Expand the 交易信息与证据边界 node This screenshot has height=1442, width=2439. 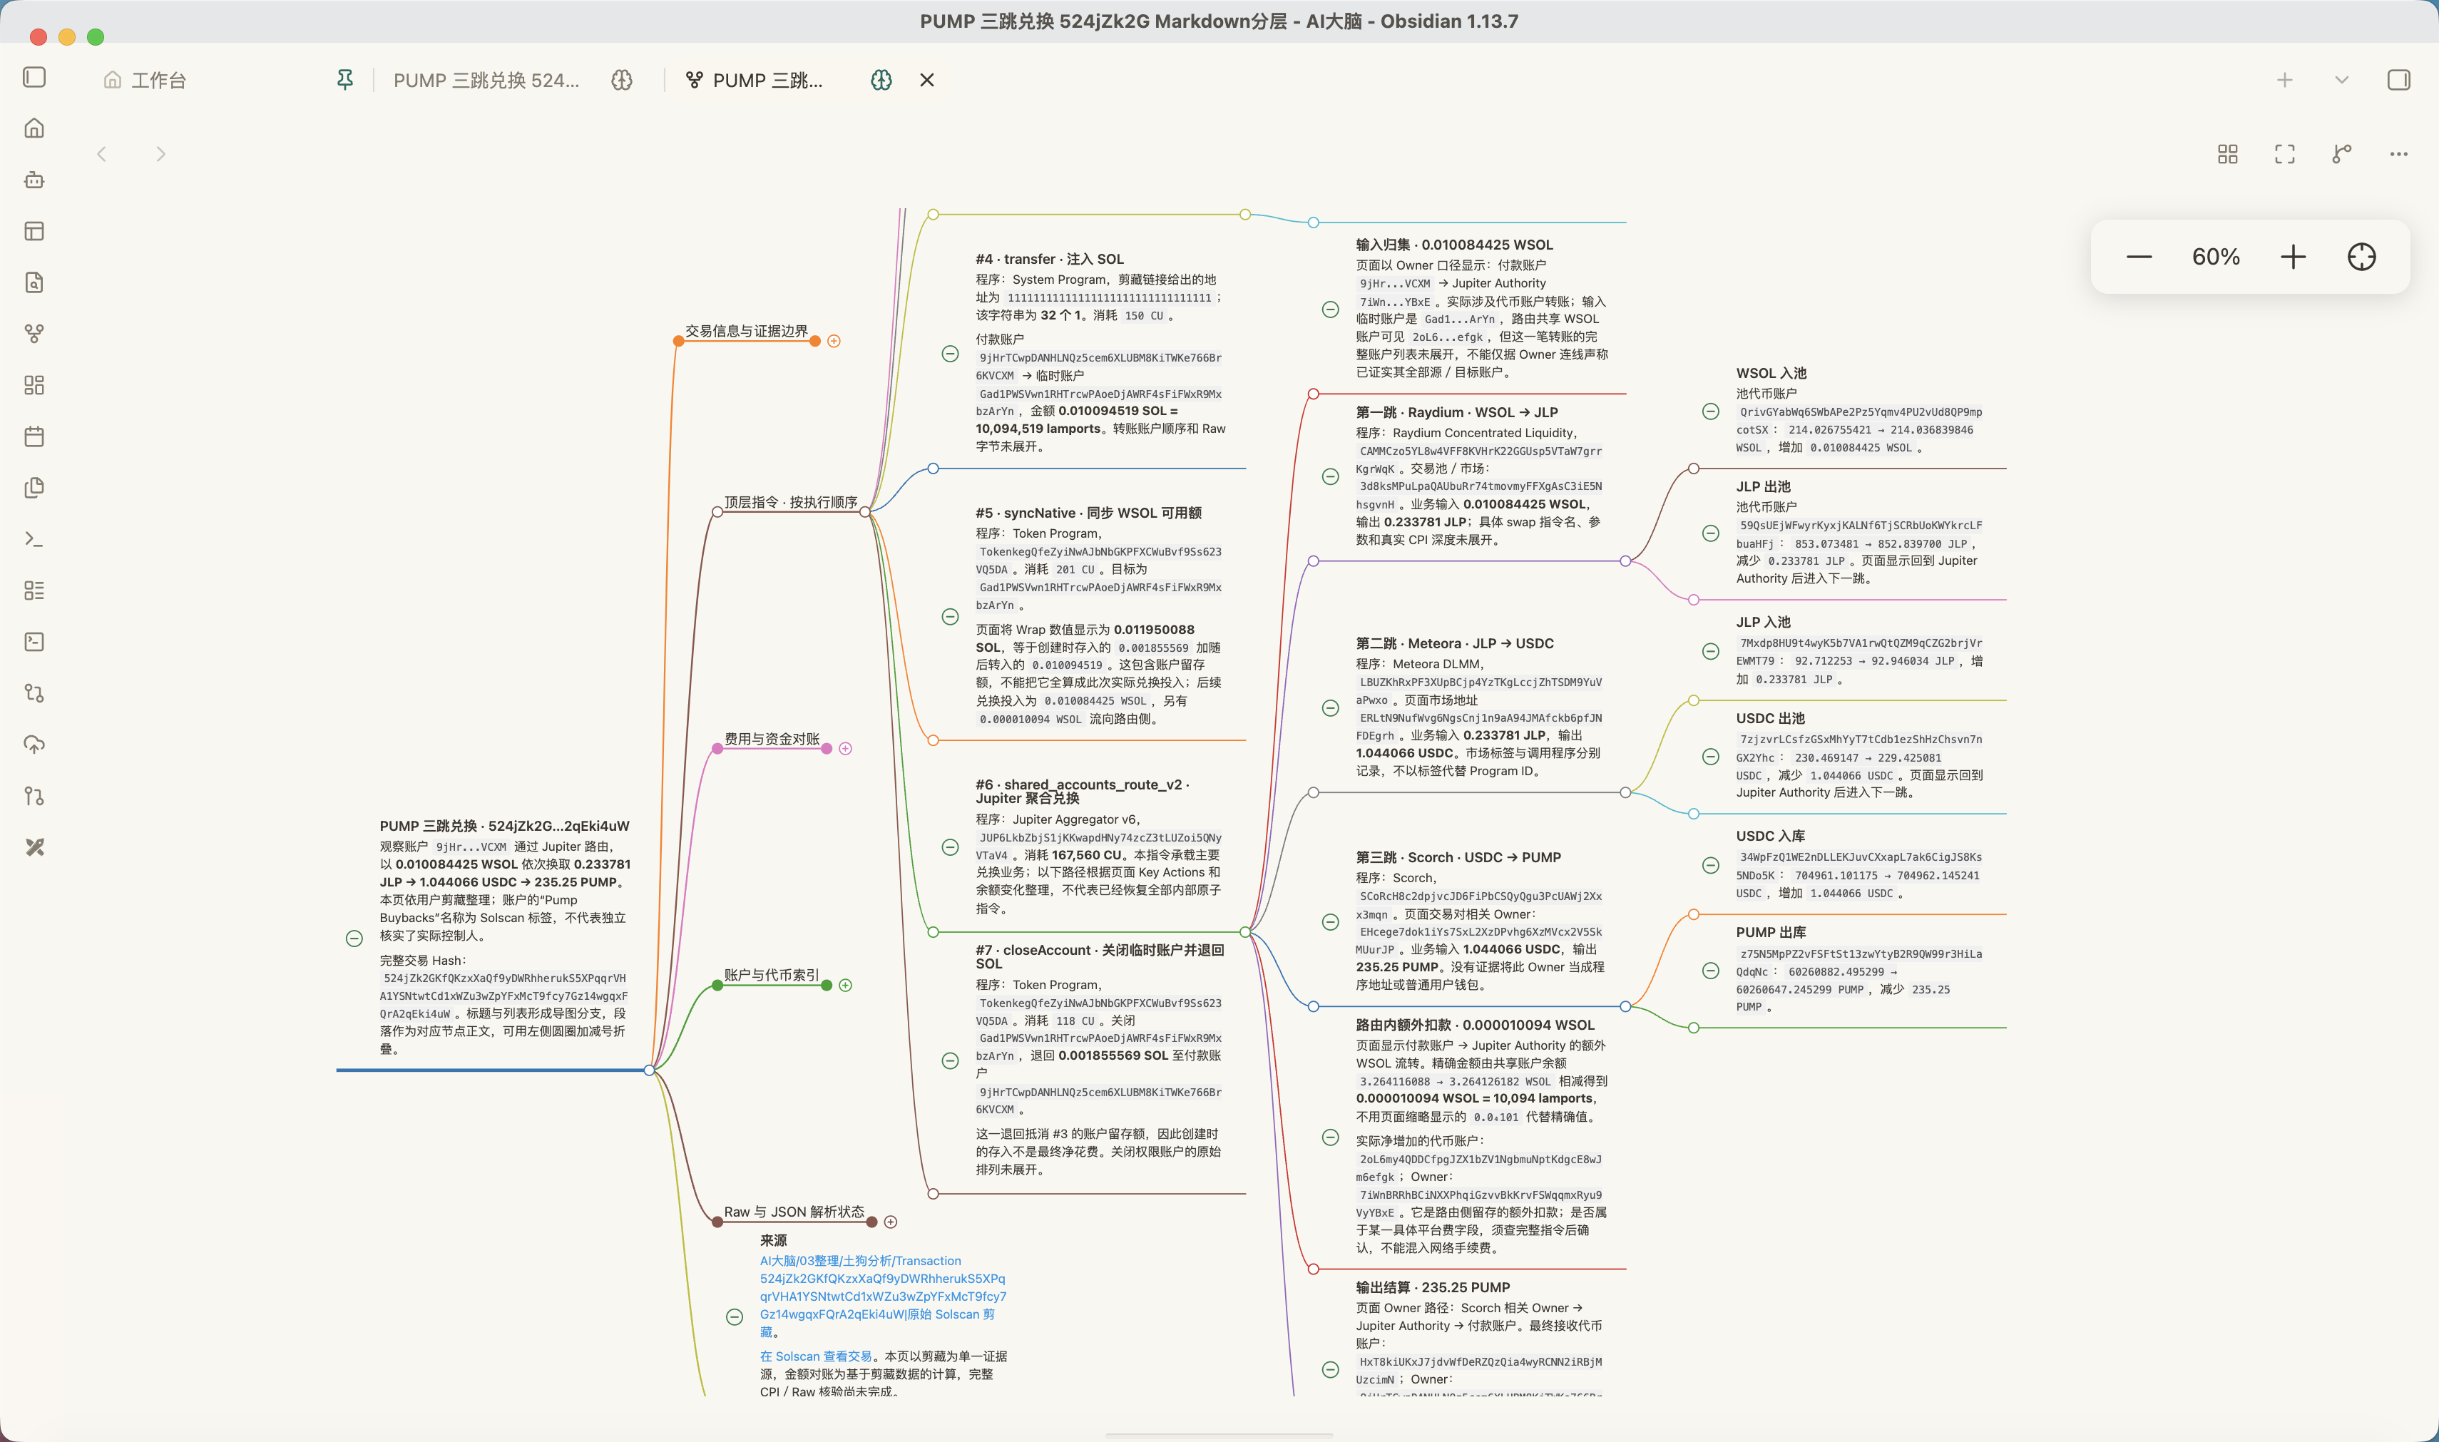pyautogui.click(x=834, y=341)
